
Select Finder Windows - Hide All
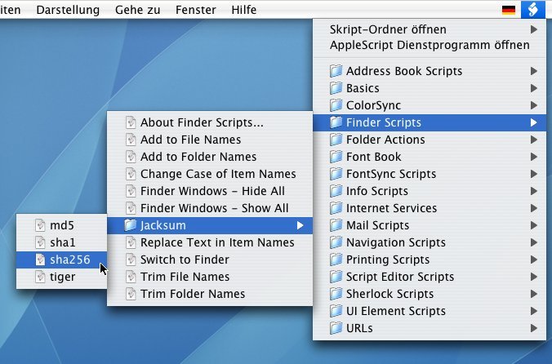210,191
